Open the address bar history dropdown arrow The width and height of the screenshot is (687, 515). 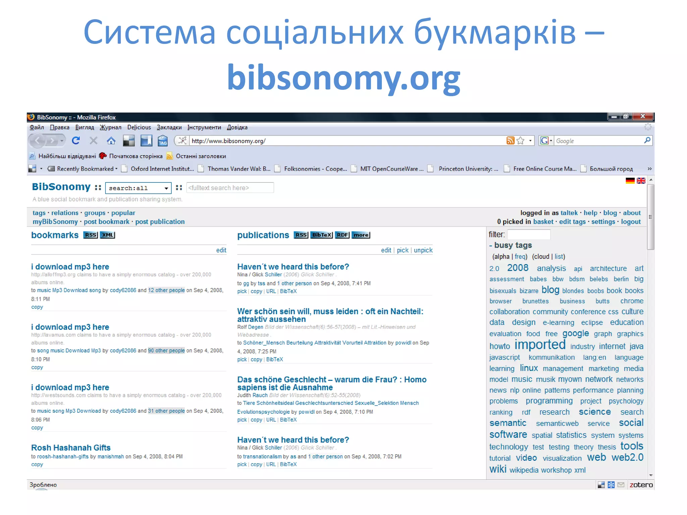(530, 140)
